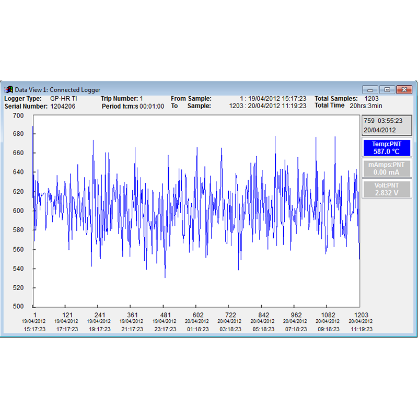Click the Serial Number 1204206 field
The width and height of the screenshot is (418, 418).
click(x=63, y=107)
